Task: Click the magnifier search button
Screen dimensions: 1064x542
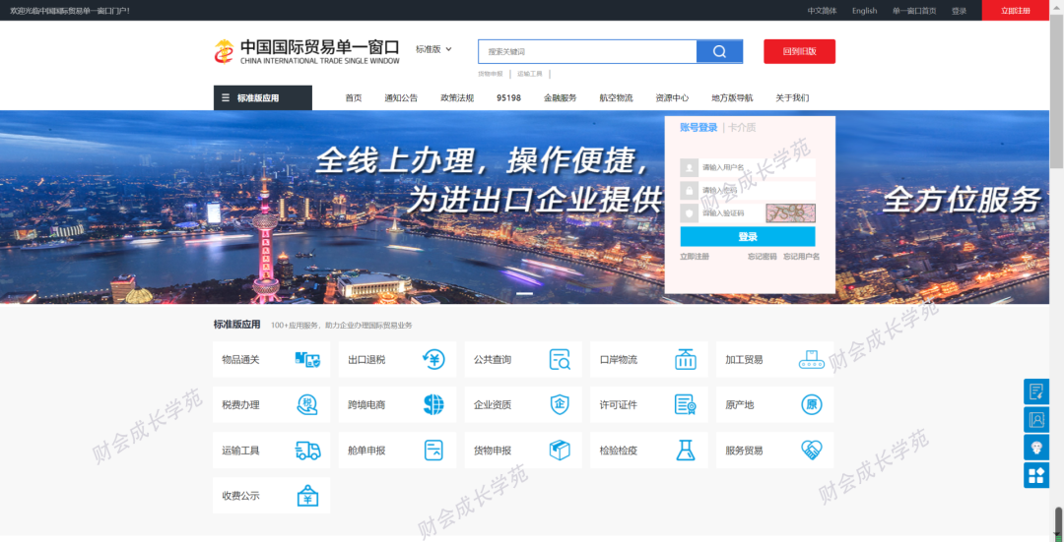Action: pyautogui.click(x=719, y=52)
